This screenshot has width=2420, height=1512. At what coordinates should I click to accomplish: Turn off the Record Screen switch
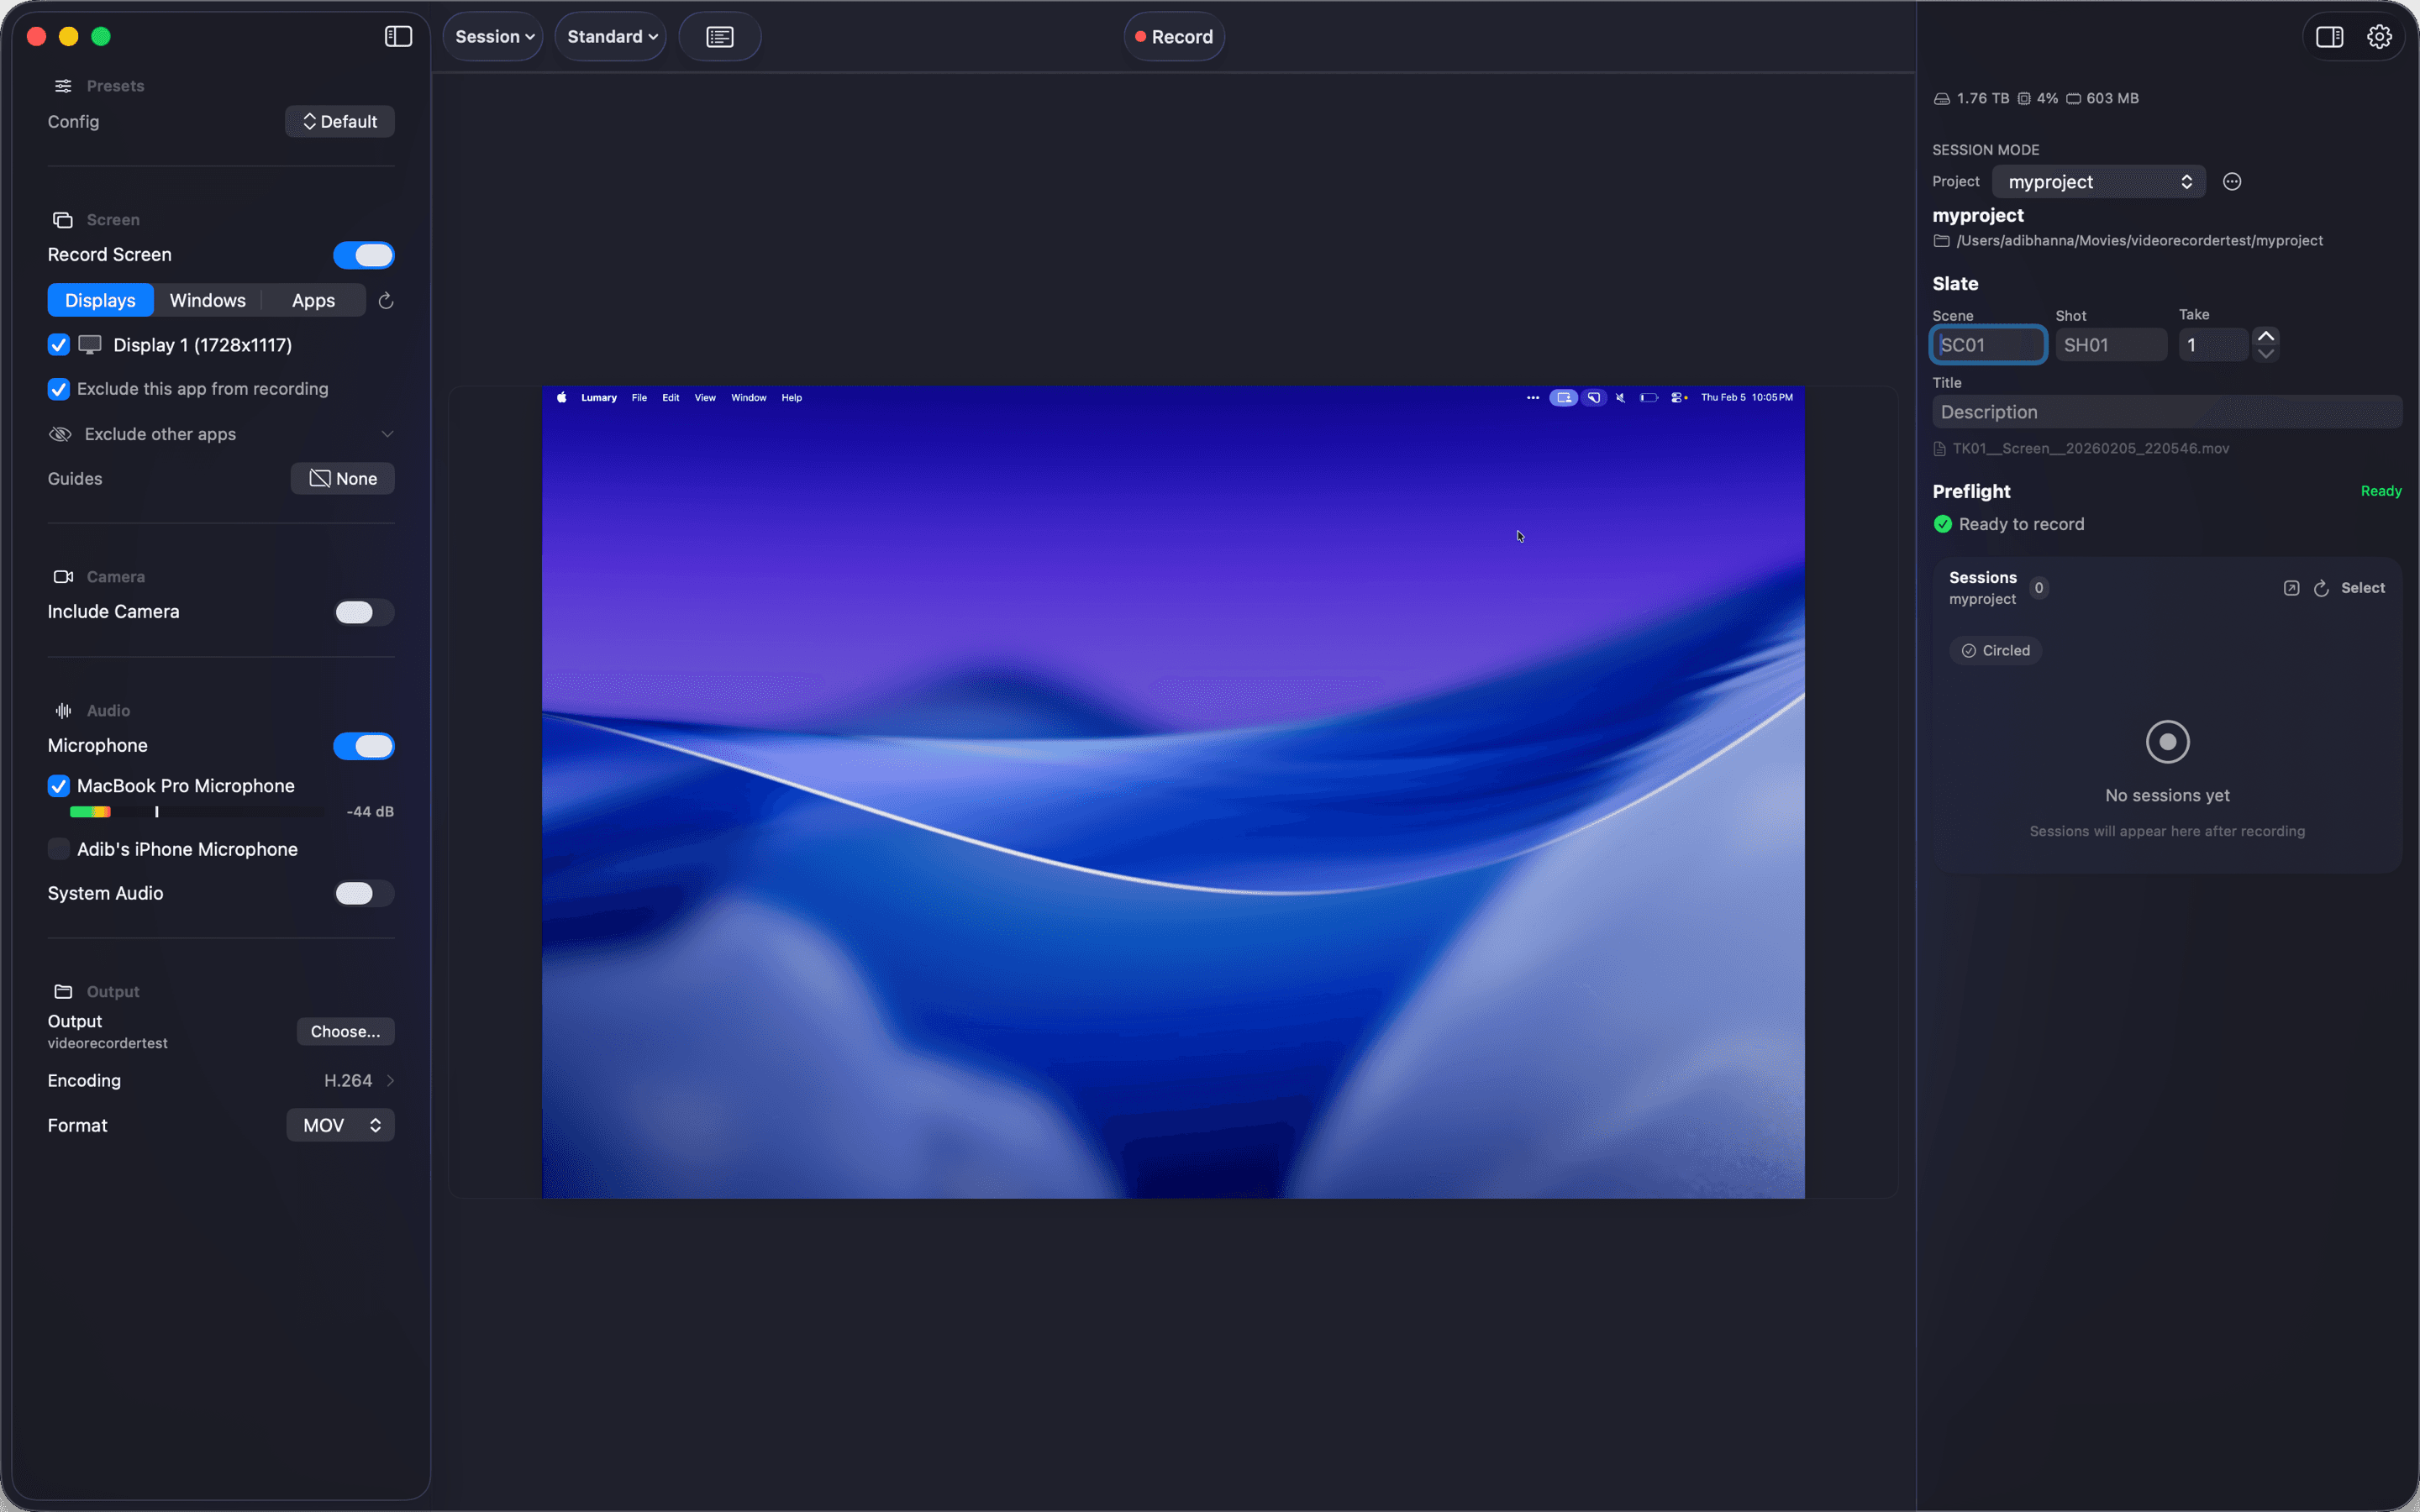pos(363,255)
